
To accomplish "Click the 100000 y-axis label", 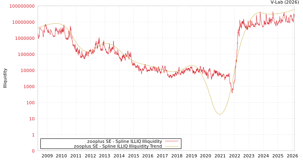I will [x=26, y=54].
